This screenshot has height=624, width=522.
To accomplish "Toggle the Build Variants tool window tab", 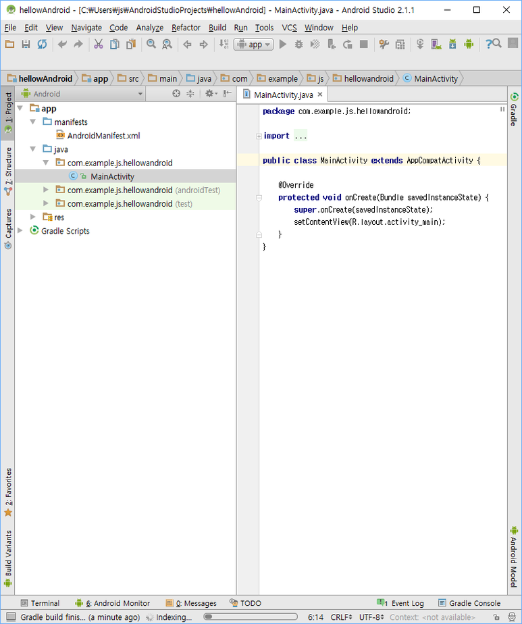I will 8,558.
